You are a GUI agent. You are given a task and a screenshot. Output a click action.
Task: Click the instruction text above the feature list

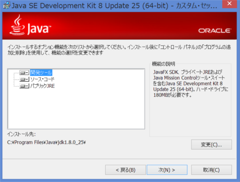[119, 50]
